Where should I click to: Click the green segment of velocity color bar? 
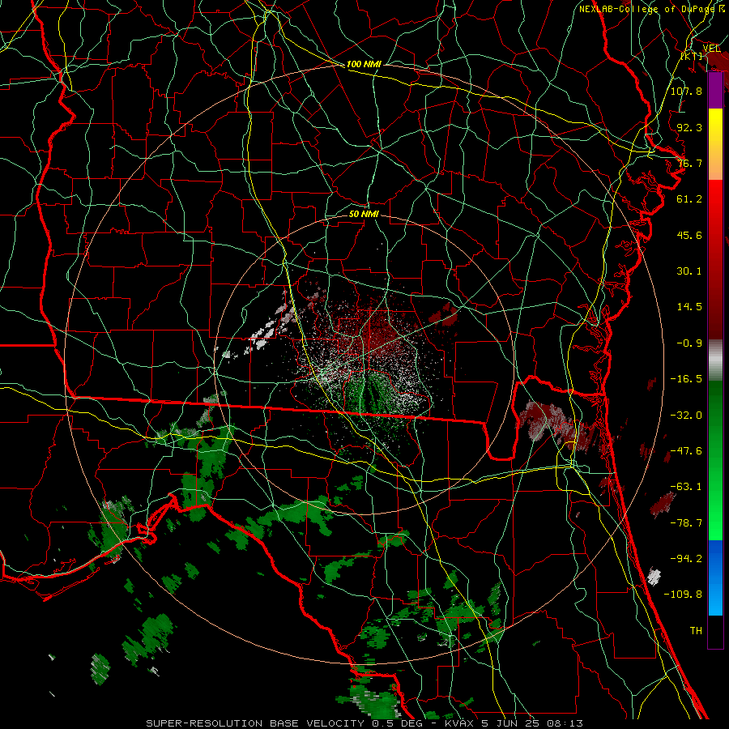point(715,460)
